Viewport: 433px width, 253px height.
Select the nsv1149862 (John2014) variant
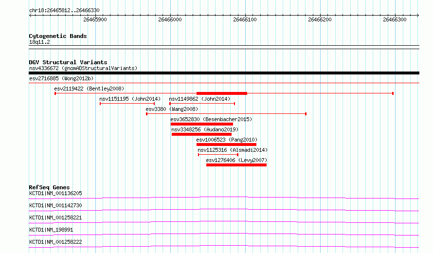pos(199,99)
